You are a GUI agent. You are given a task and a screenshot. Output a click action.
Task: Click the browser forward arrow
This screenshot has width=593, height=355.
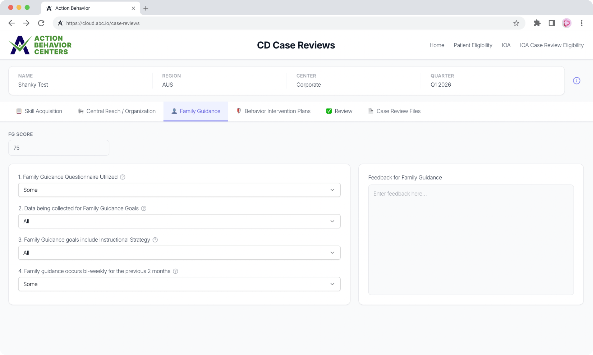(x=26, y=23)
